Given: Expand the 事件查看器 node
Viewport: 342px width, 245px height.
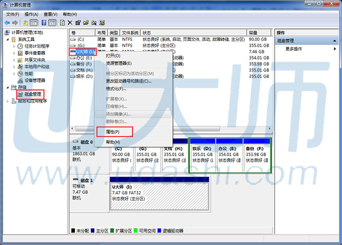Looking at the screenshot, I should pos(14,53).
